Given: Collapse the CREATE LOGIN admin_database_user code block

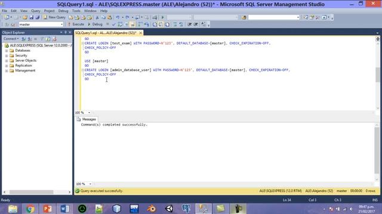Looking at the screenshot, I should tap(82, 70).
